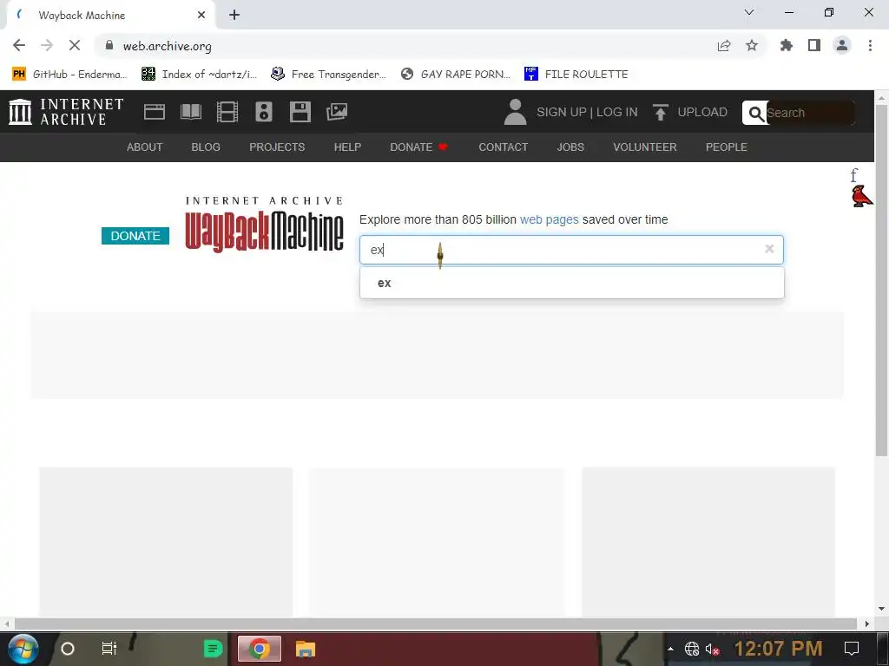
Task: Open the texts book icon
Action: point(190,112)
